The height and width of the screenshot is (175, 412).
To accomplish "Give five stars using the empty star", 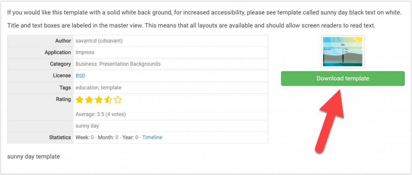I will [x=118, y=100].
